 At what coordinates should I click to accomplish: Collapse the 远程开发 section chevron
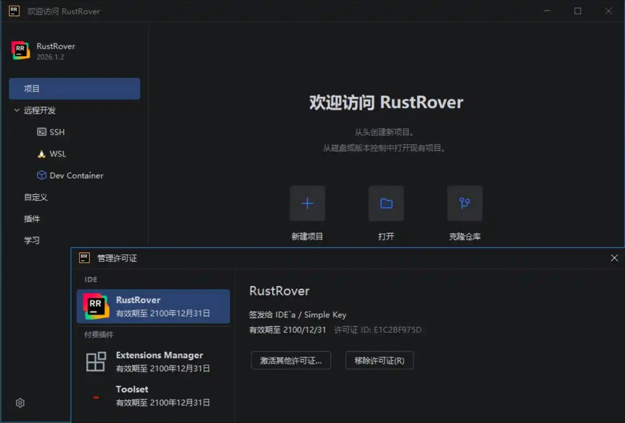[17, 110]
